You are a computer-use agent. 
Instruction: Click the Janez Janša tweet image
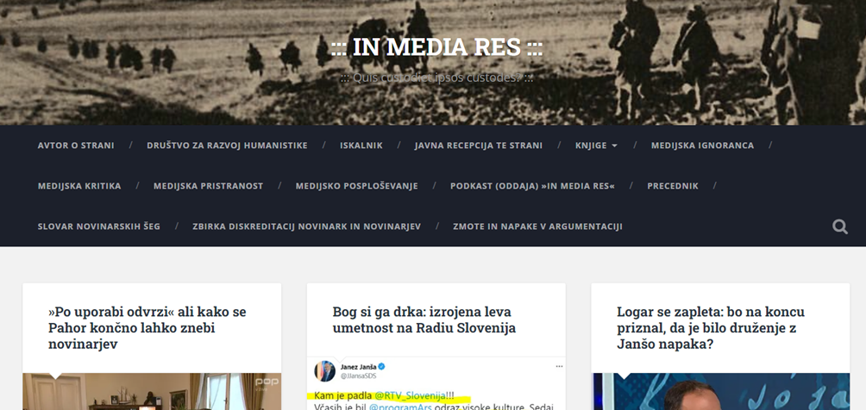click(x=436, y=383)
